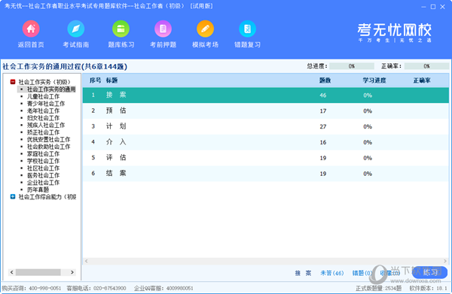Select 残疾人社会工作 in the tree
The height and width of the screenshot is (294, 452).
tap(46, 125)
